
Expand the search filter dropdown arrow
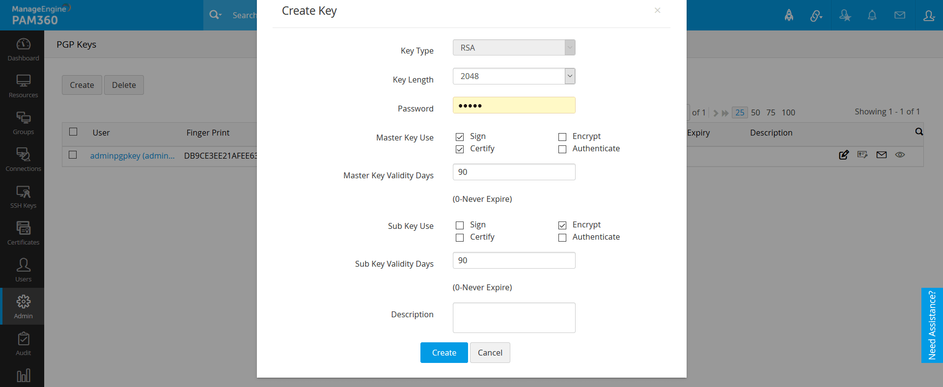click(221, 15)
